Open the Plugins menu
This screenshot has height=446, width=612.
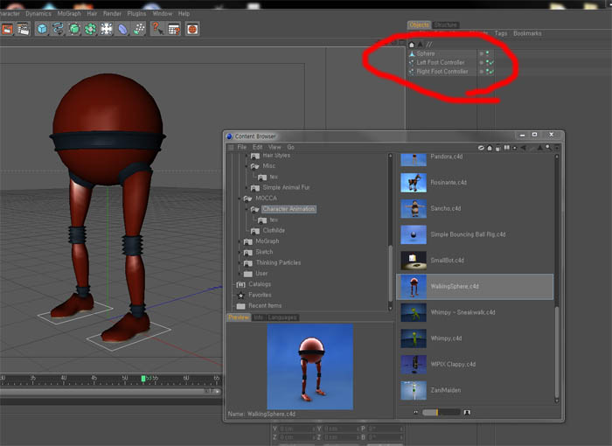[x=136, y=14]
